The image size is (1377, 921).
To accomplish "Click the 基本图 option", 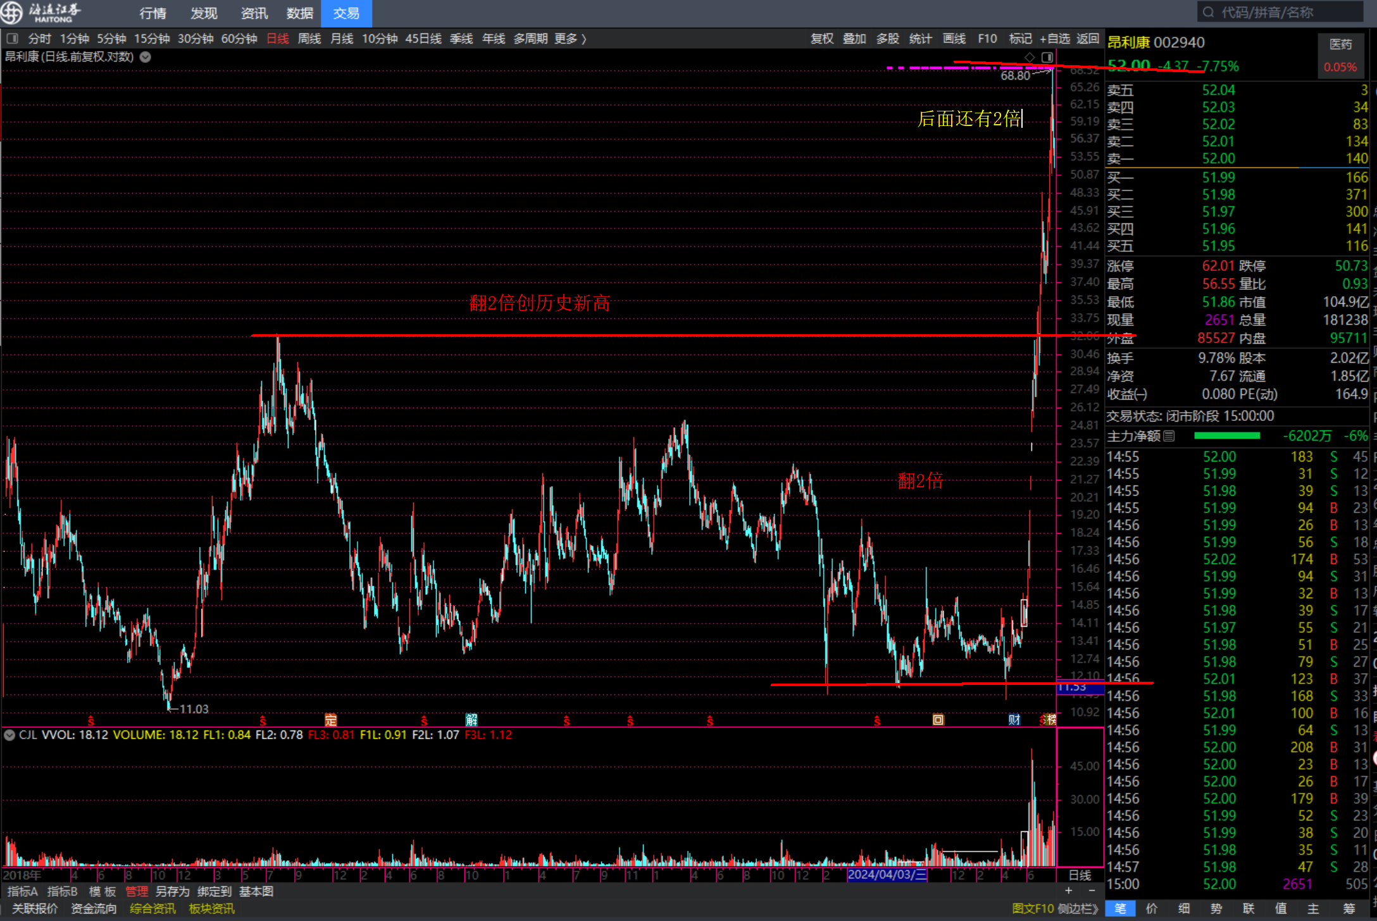I will coord(256,891).
